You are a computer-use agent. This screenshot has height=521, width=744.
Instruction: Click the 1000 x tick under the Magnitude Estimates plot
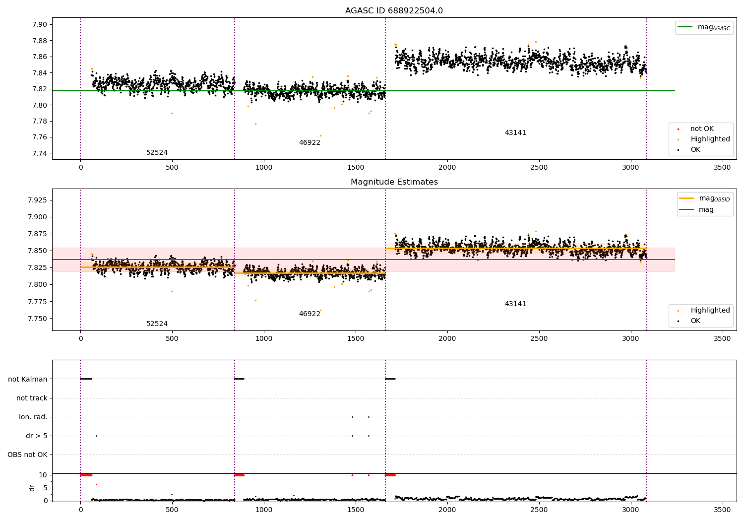tap(264, 339)
